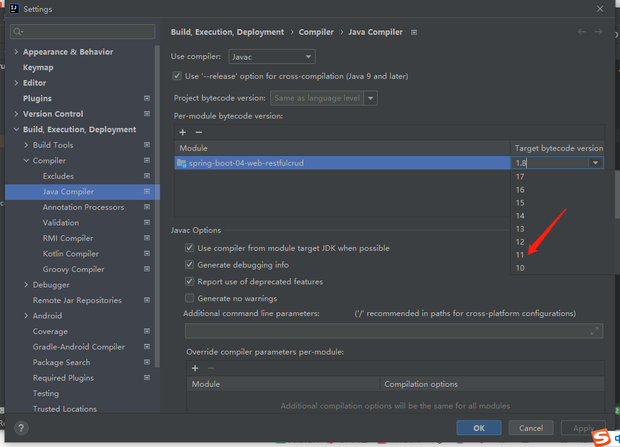
Task: Click the minus icon in per-module bytecode table
Action: [198, 132]
